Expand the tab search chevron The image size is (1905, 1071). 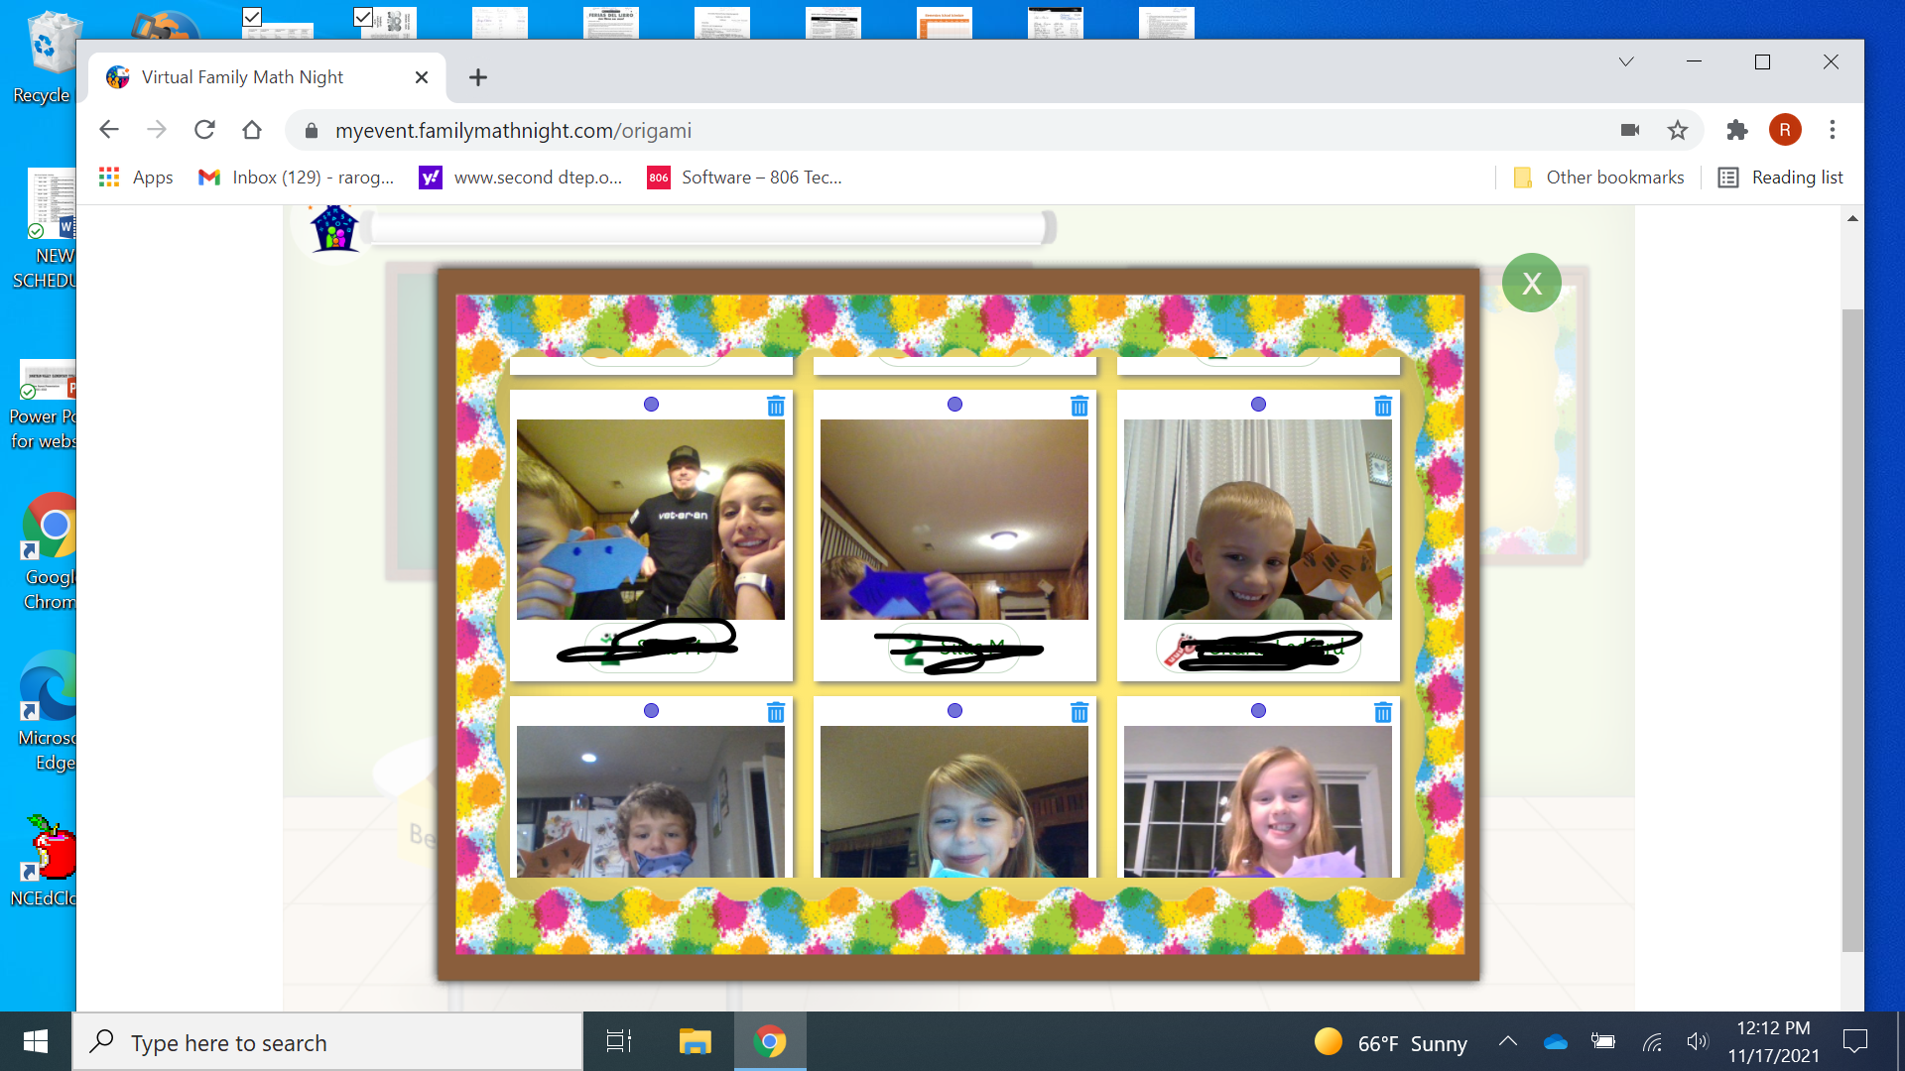click(x=1625, y=62)
